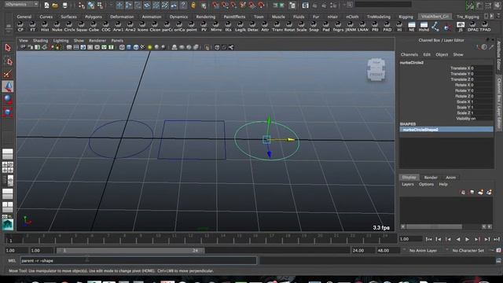The width and height of the screenshot is (503, 283).
Task: Run the JRNM shelf script
Action: (351, 26)
